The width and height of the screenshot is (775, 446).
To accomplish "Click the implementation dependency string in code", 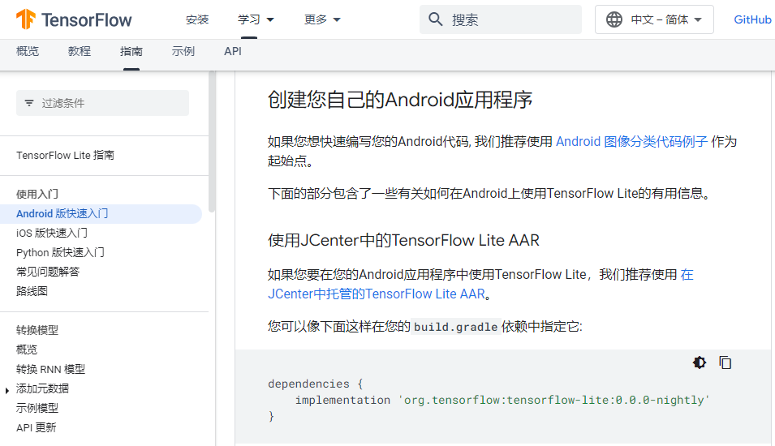I will (x=553, y=400).
